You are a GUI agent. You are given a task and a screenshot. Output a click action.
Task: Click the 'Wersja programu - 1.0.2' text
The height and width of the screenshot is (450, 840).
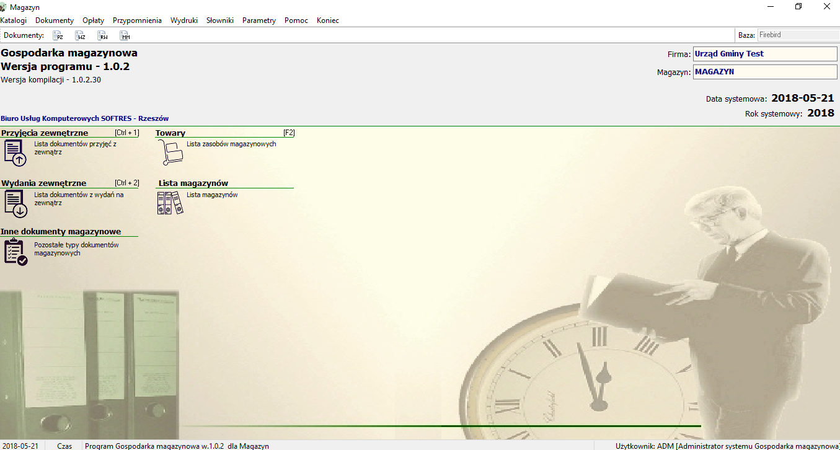pyautogui.click(x=65, y=66)
